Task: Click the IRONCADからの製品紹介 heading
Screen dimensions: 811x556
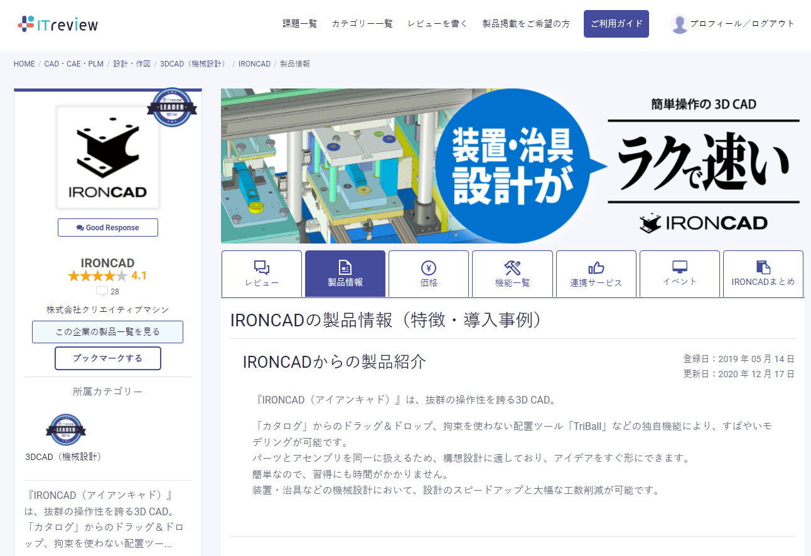Action: pyautogui.click(x=335, y=362)
